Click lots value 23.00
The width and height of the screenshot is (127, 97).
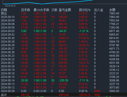tap(24, 24)
